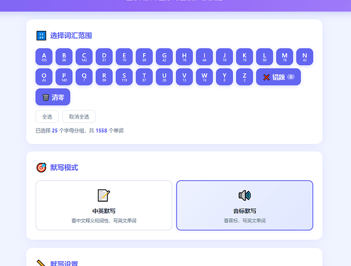Click 全选 to select all letters
Screen dimensions: 351x266
click(47, 117)
